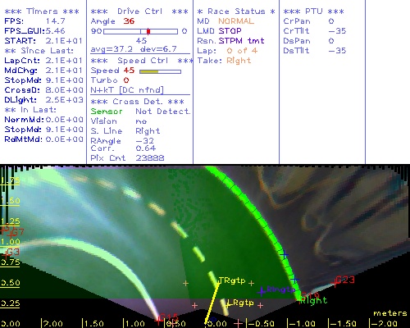This screenshot has width=410, height=328.
Task: Click the Drive Ctrl panel header
Action: pyautogui.click(x=139, y=11)
